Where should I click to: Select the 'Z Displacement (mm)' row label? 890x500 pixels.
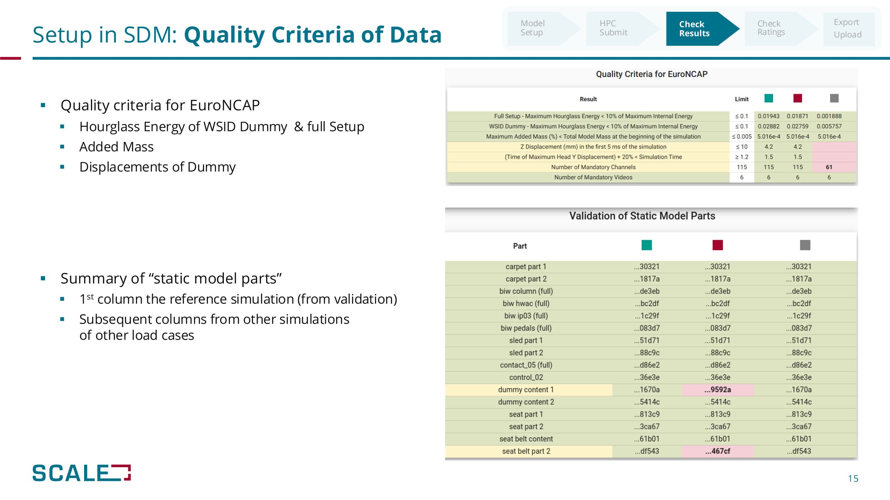click(593, 147)
